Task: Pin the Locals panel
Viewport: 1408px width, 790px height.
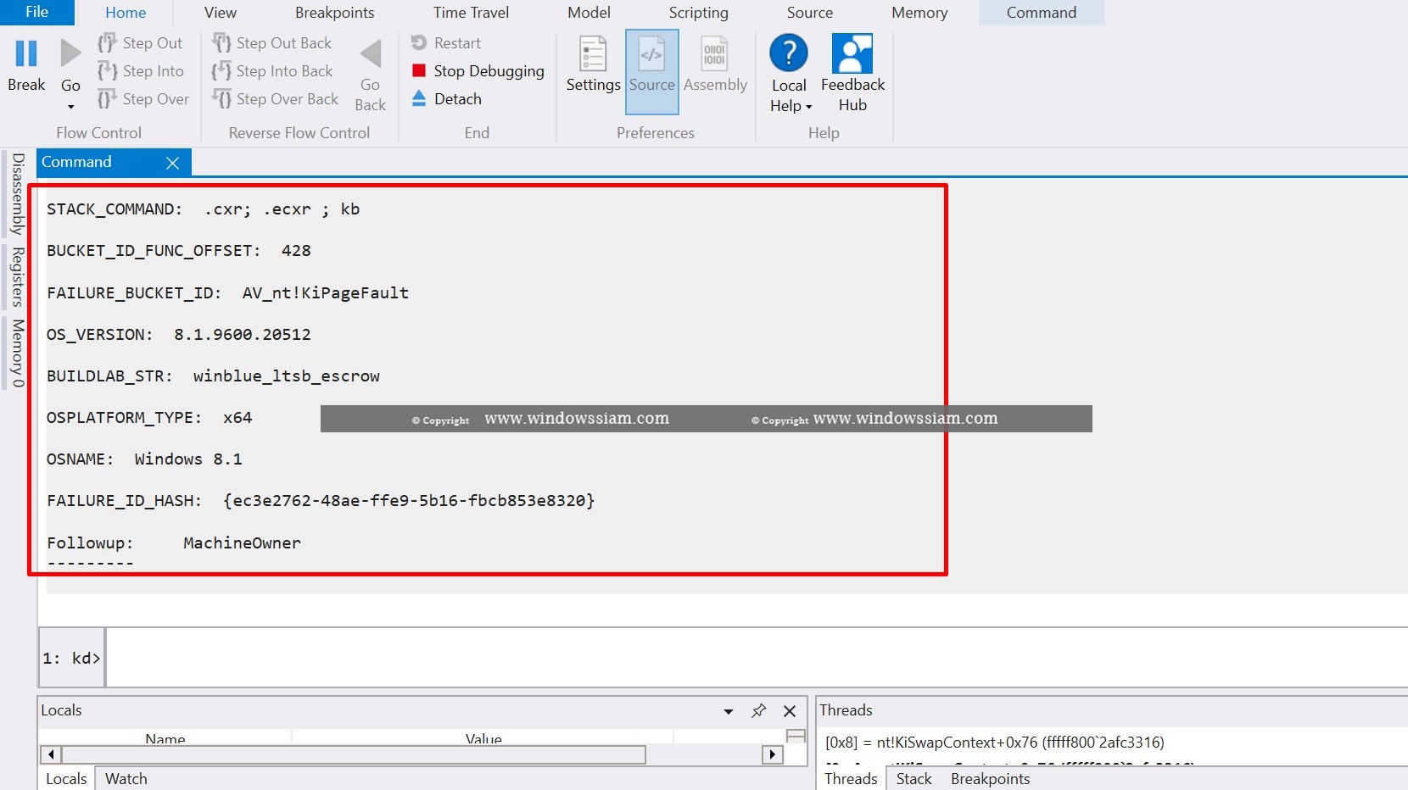Action: [759, 711]
